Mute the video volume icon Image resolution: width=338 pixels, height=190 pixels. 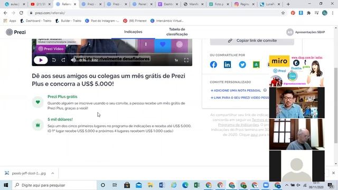point(73,60)
